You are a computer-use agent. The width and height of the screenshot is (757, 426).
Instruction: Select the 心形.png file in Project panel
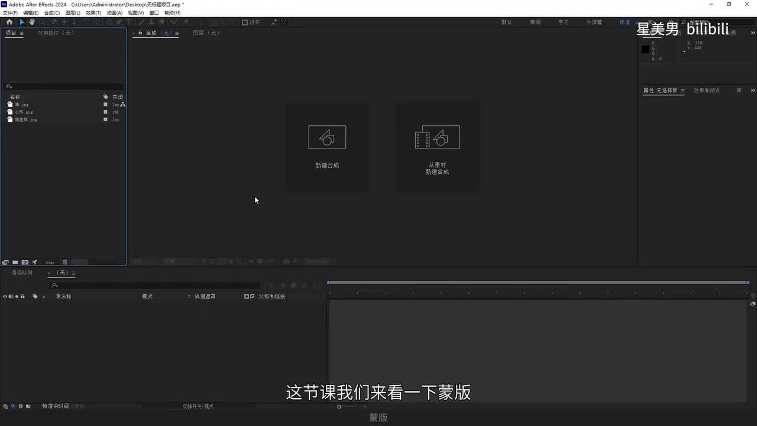click(x=24, y=112)
